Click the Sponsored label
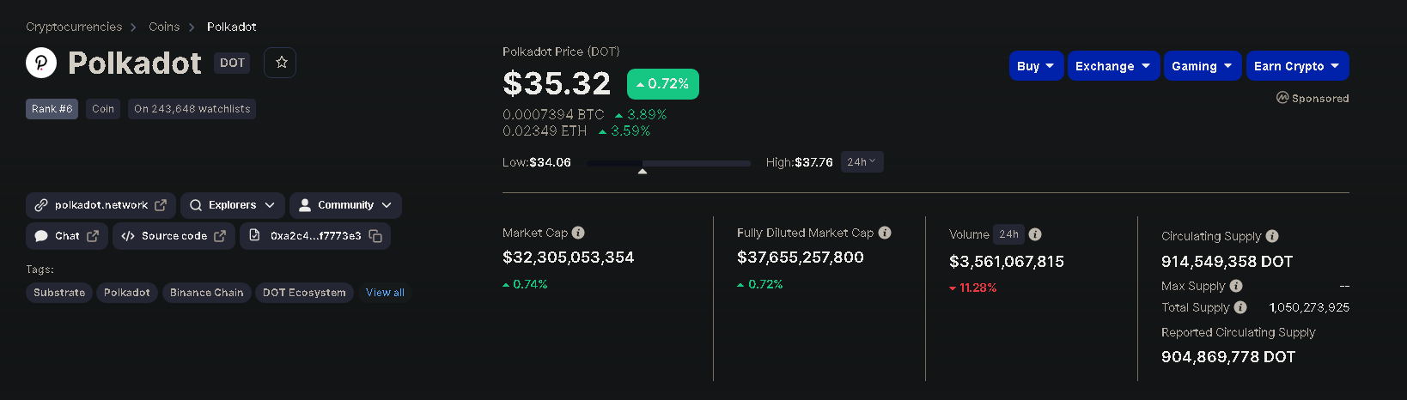Viewport: 1407px width, 400px height. 1313,98
